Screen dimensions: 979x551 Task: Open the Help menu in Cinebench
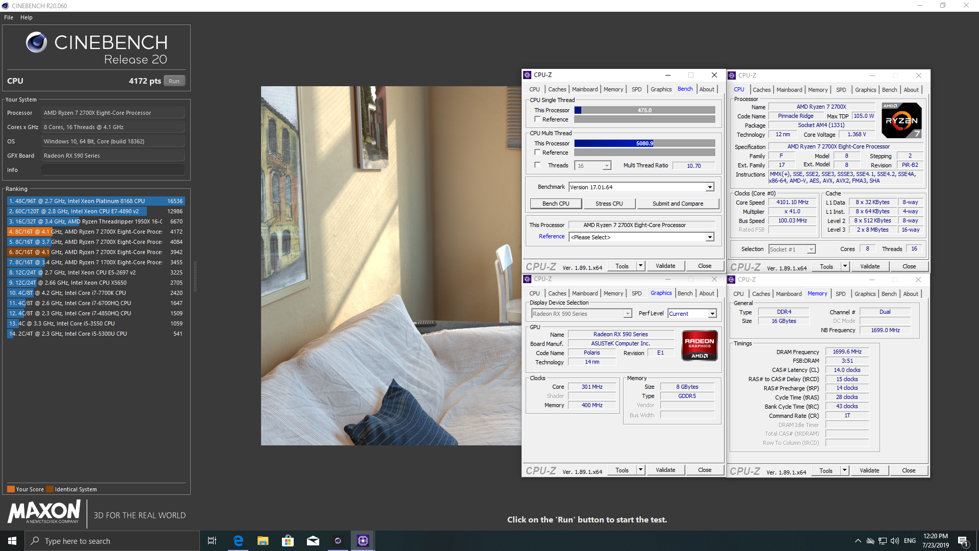26,17
